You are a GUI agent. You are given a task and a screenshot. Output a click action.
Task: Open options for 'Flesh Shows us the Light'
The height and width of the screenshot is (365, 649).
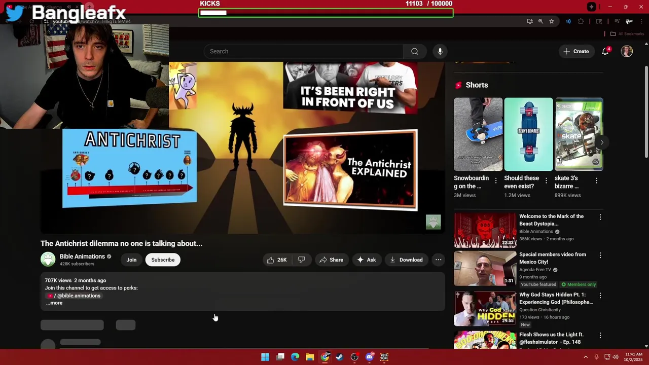point(600,335)
